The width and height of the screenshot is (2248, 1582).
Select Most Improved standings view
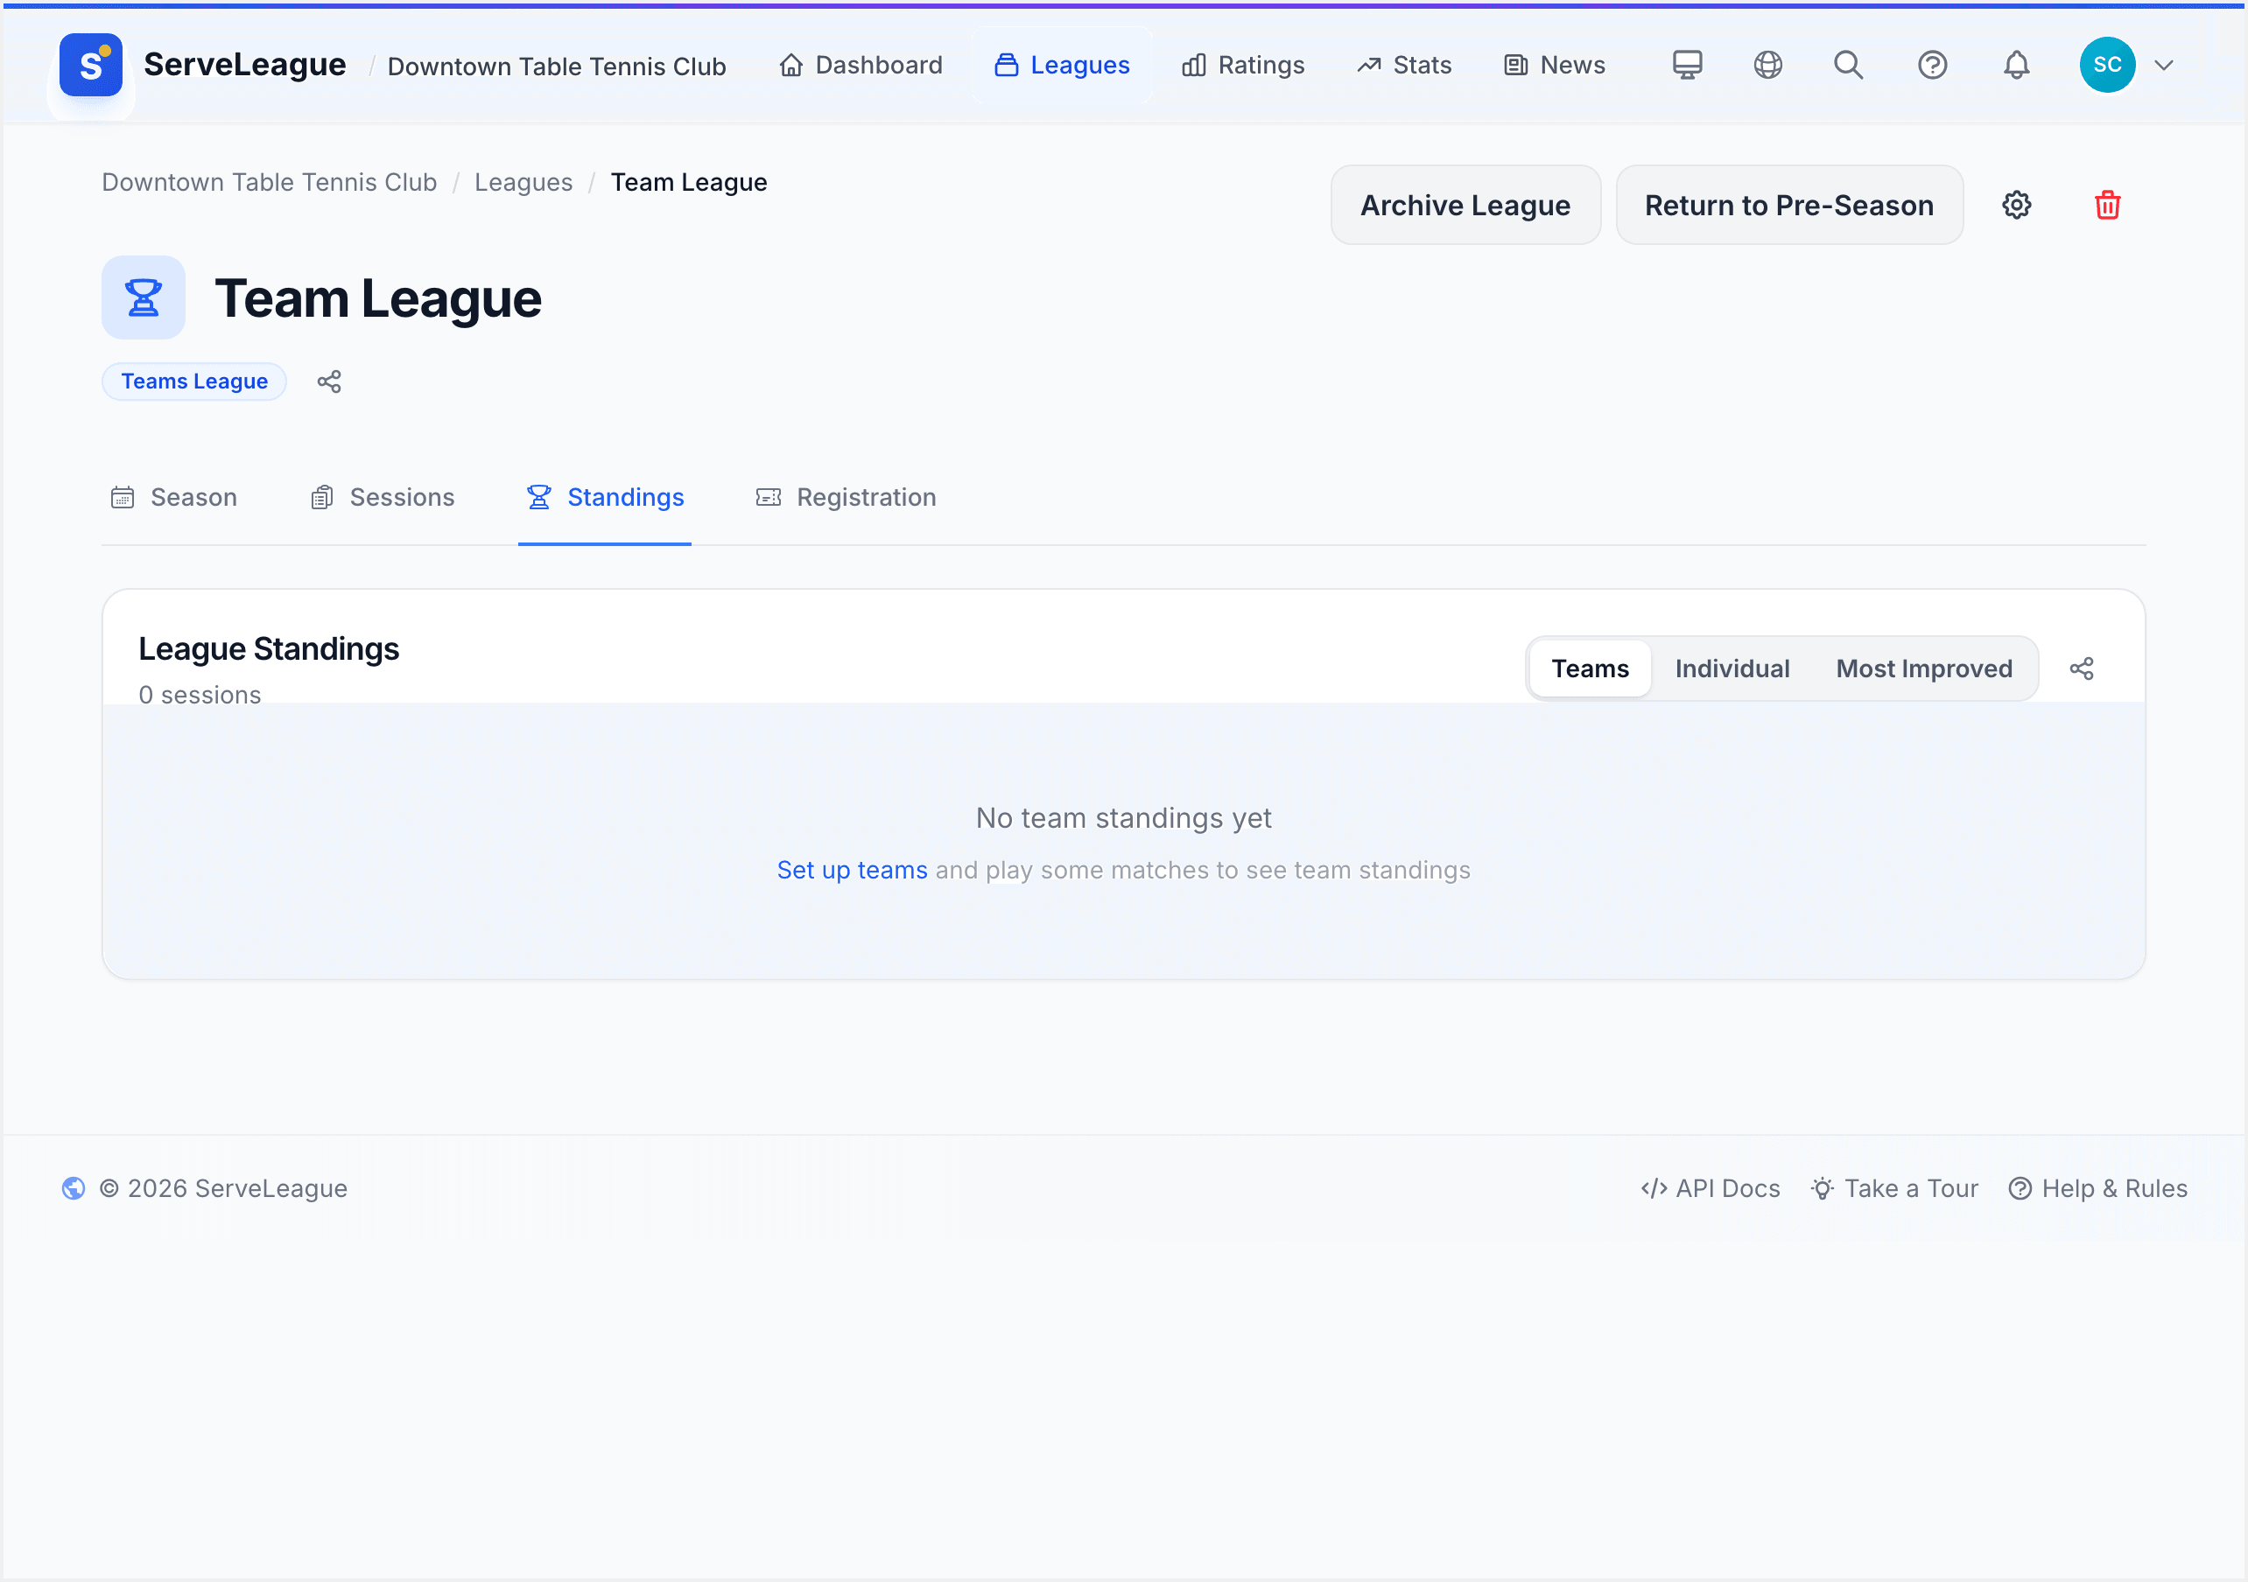coord(1924,668)
